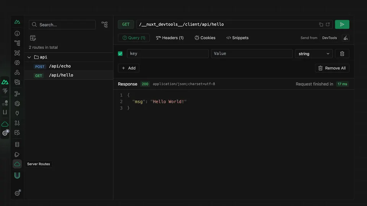Click the cloud icon in floating panel
367x206 pixels.
[5, 124]
